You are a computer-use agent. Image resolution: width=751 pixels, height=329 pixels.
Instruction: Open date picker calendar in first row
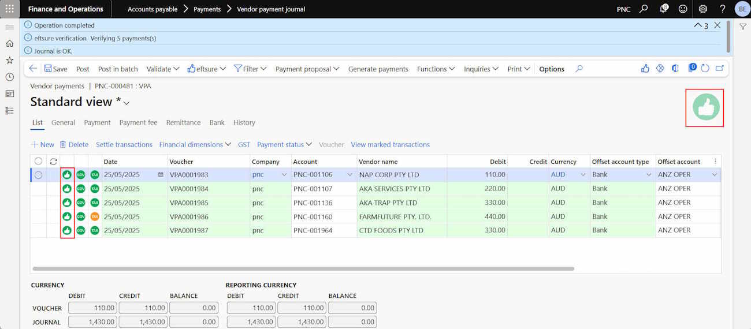(x=161, y=174)
